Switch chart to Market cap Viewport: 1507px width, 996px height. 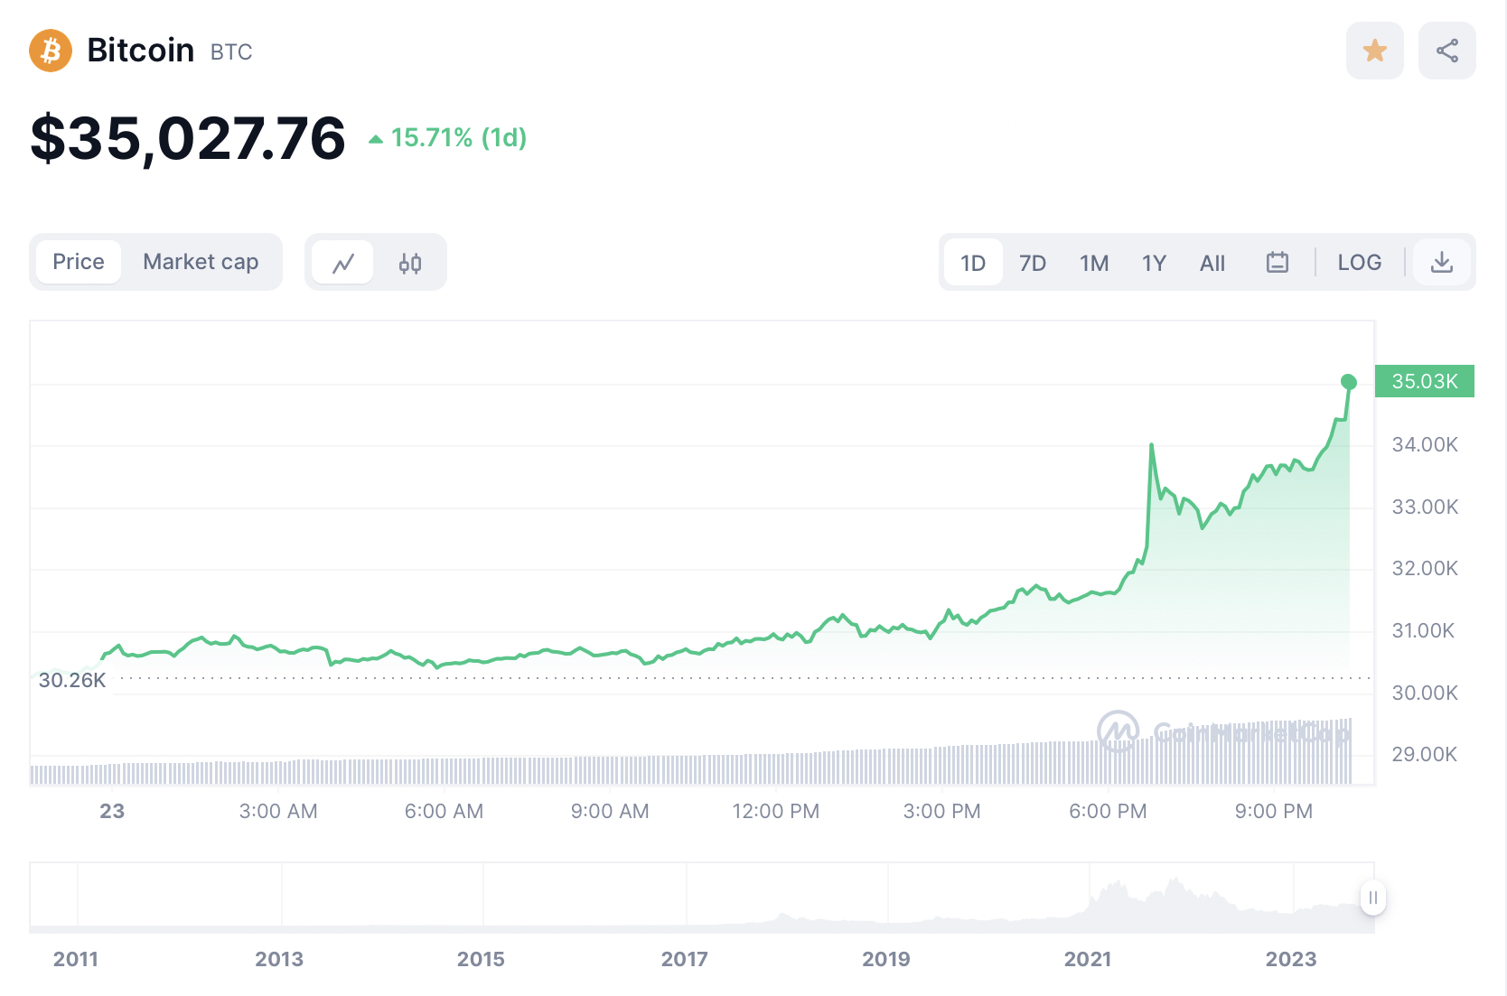201,262
